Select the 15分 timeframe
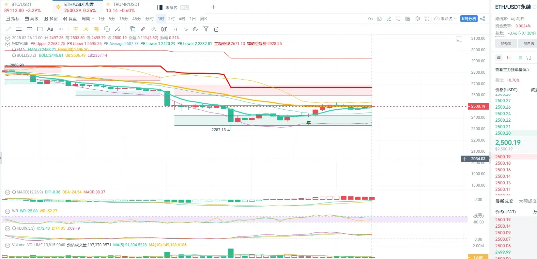 point(124,19)
